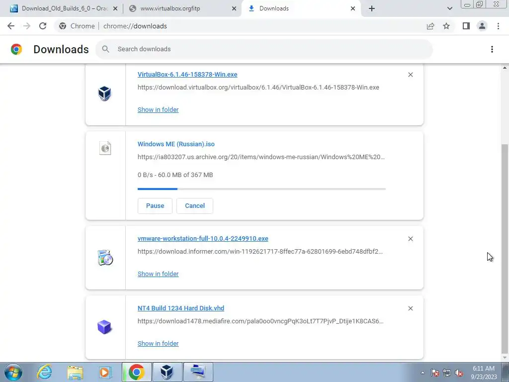Share this page icon in address bar
The height and width of the screenshot is (382, 509).
pyautogui.click(x=430, y=26)
